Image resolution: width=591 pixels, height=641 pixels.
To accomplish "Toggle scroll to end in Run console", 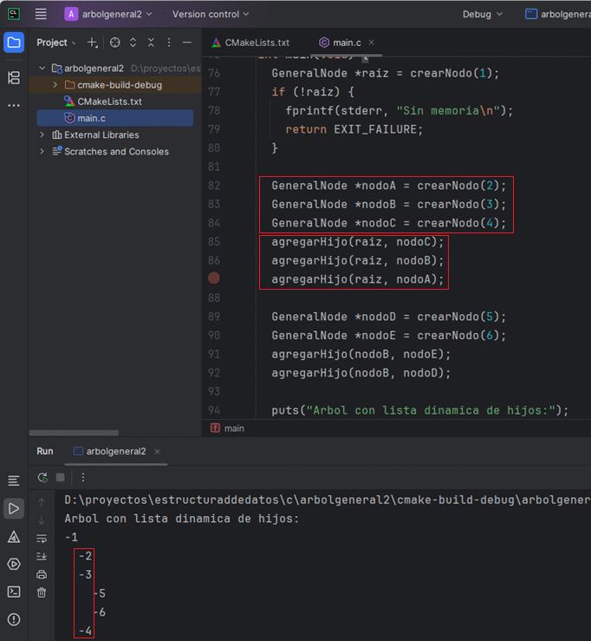I will click(x=42, y=556).
